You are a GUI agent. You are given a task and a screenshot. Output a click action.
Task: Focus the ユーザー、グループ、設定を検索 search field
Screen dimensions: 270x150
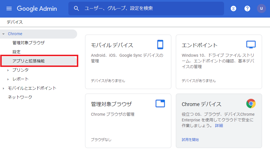[146, 9]
